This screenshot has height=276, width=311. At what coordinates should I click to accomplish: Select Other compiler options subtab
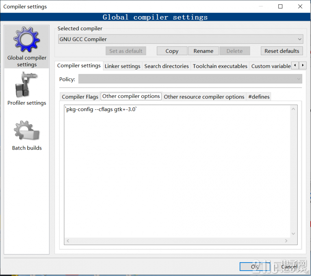click(x=131, y=96)
